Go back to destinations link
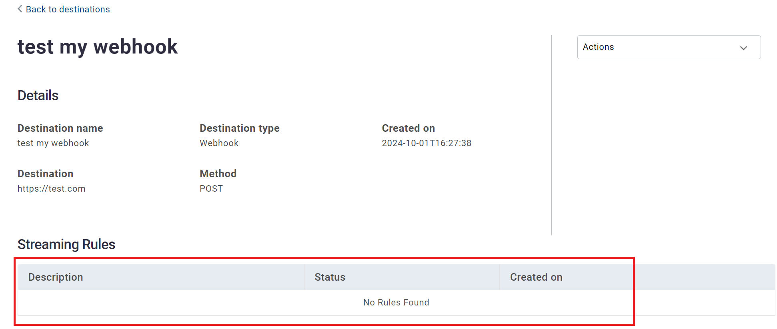This screenshot has height=329, width=777. (x=68, y=9)
